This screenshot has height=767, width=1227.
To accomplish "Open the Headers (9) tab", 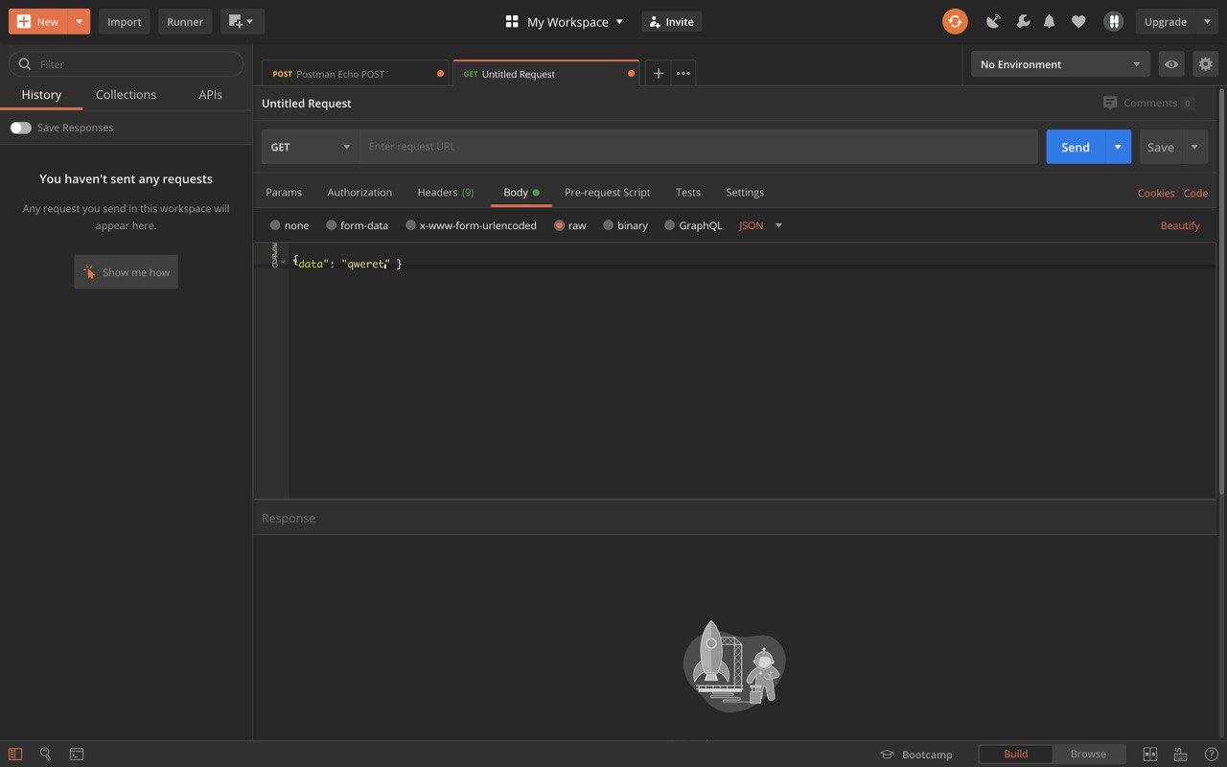I will pos(446,192).
